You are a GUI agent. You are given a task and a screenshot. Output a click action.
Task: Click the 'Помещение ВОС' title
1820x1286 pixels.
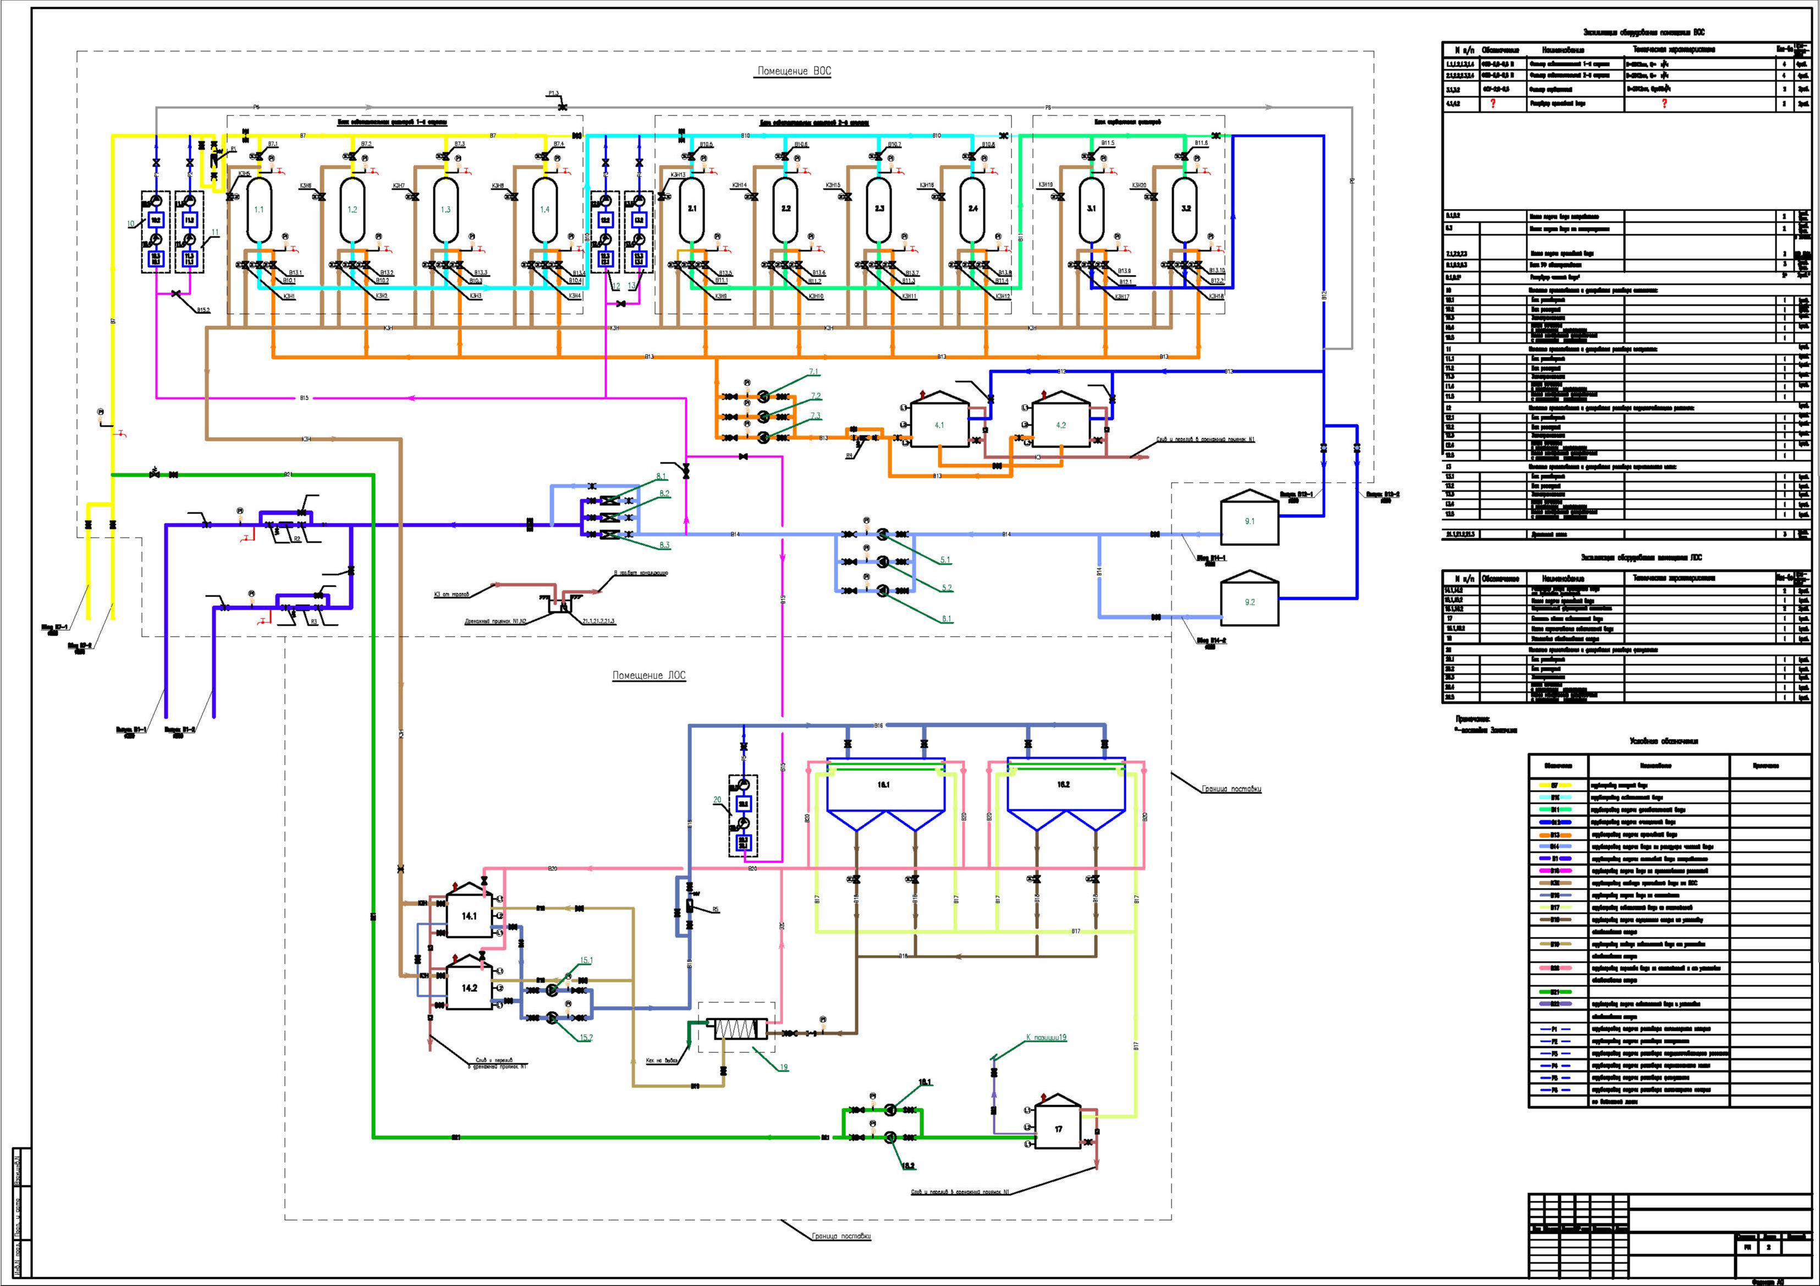[x=794, y=71]
